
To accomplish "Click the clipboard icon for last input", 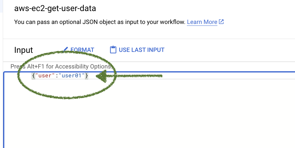I will click(x=113, y=50).
